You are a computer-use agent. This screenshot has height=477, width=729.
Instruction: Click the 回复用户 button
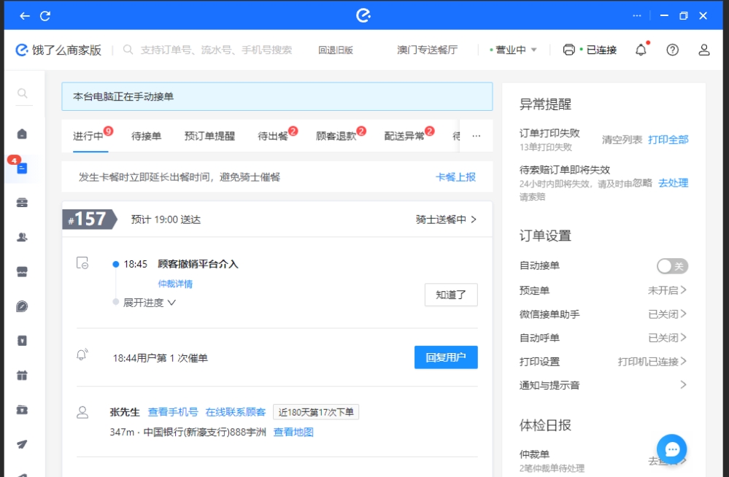click(446, 357)
